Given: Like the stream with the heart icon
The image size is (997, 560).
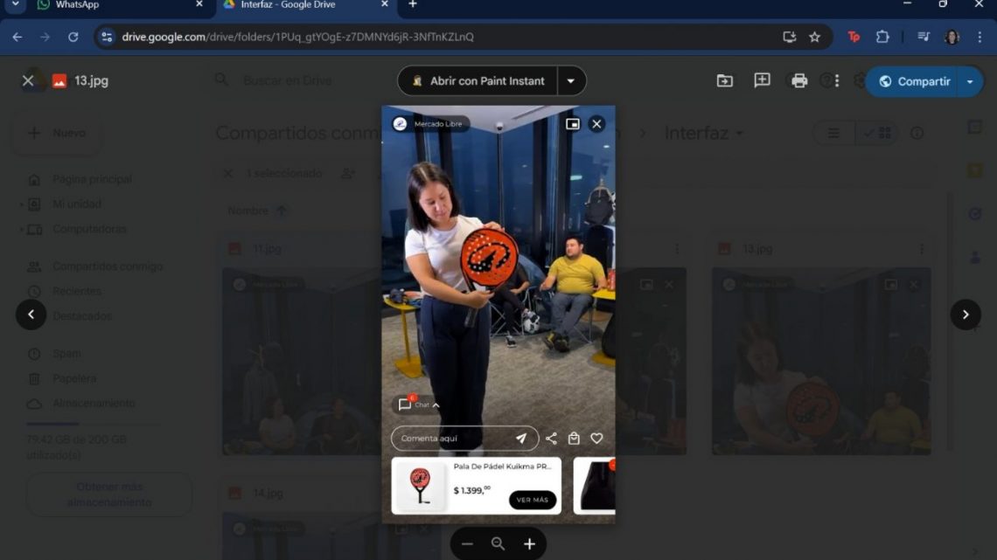Looking at the screenshot, I should (x=596, y=438).
